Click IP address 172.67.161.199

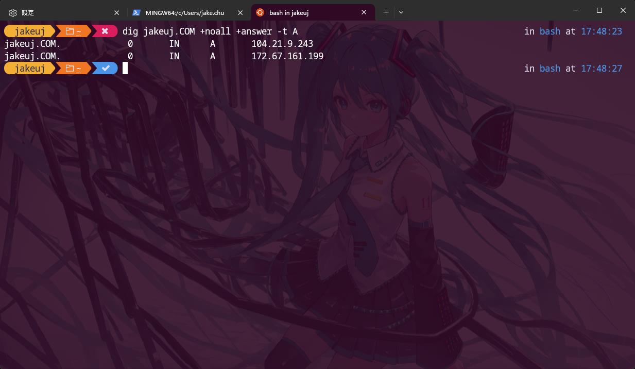(287, 56)
